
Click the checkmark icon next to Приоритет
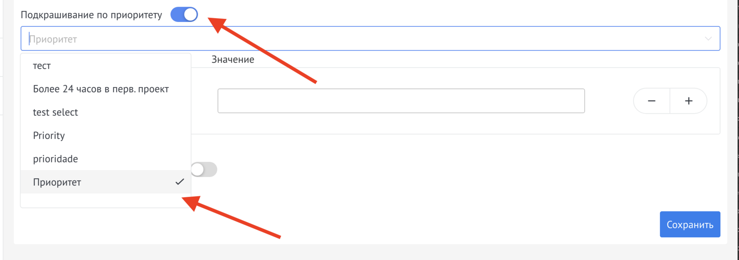click(179, 182)
